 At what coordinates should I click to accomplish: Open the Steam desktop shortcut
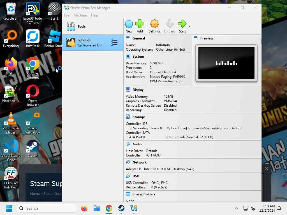pos(33,148)
